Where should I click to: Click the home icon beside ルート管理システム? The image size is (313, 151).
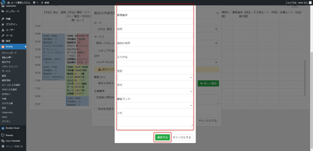tap(9, 2)
